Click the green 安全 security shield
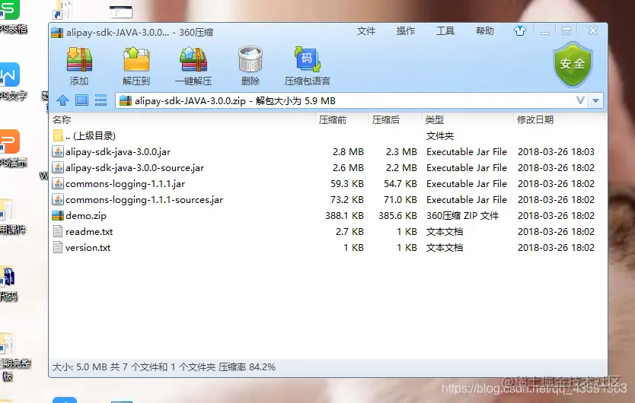The width and height of the screenshot is (635, 403). coord(573,65)
